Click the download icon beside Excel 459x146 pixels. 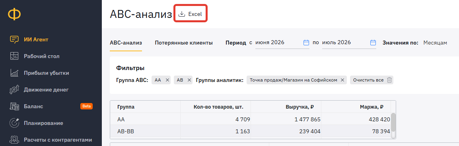coord(182,14)
